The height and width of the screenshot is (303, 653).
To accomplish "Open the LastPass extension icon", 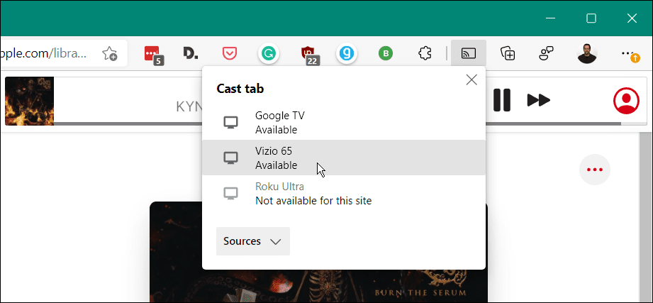I will point(154,55).
